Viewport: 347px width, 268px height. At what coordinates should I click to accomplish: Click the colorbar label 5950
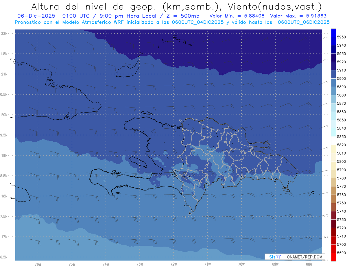(x=342, y=37)
